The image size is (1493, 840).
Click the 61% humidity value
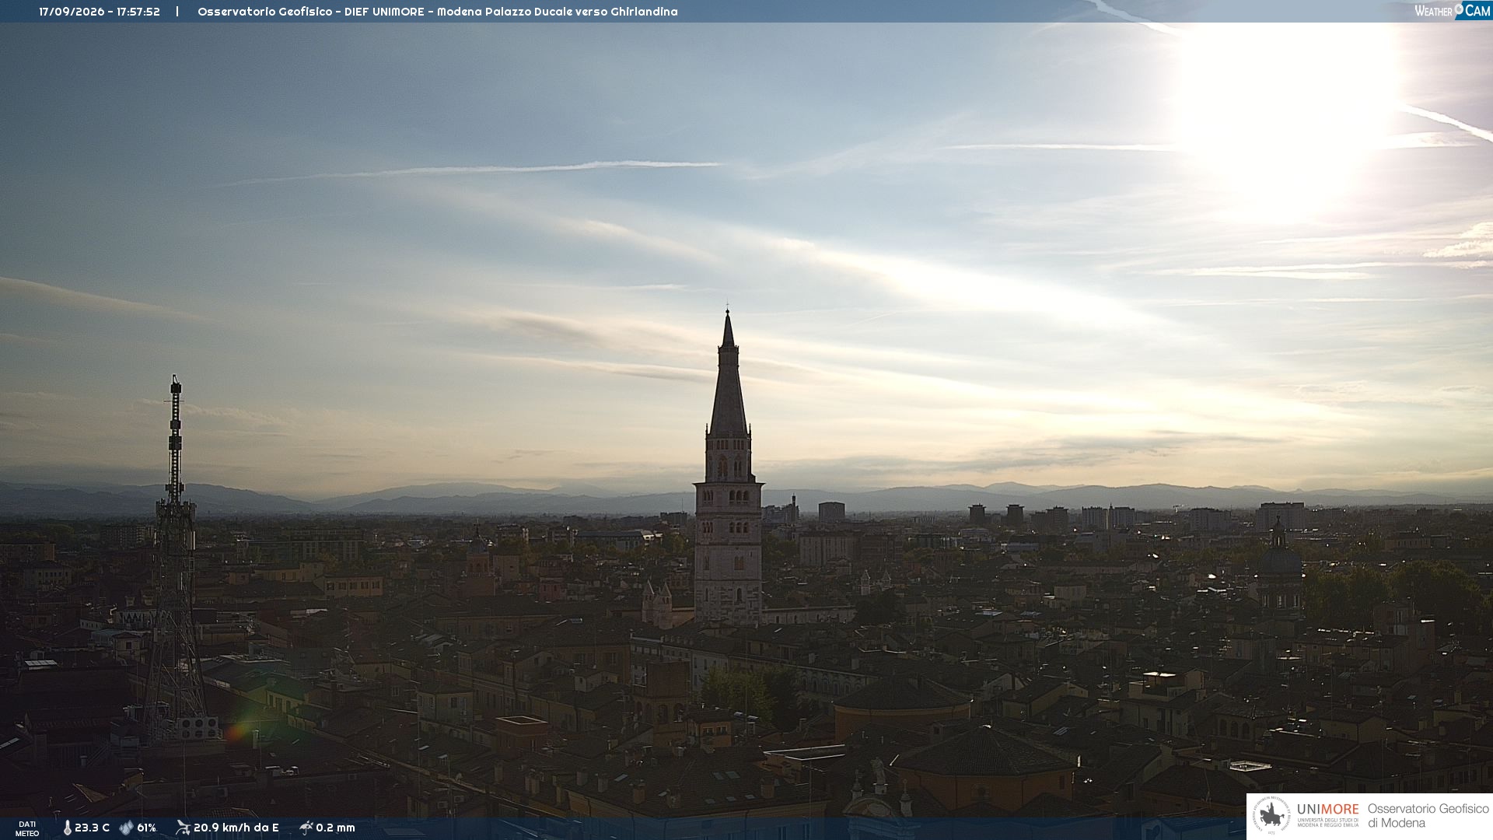click(x=146, y=828)
